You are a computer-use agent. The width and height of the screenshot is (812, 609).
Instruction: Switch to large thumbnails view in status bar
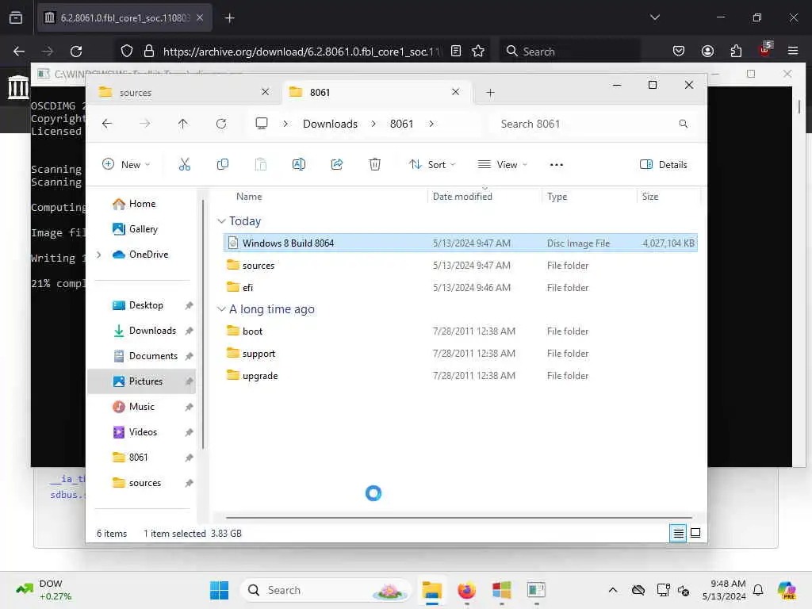click(695, 533)
